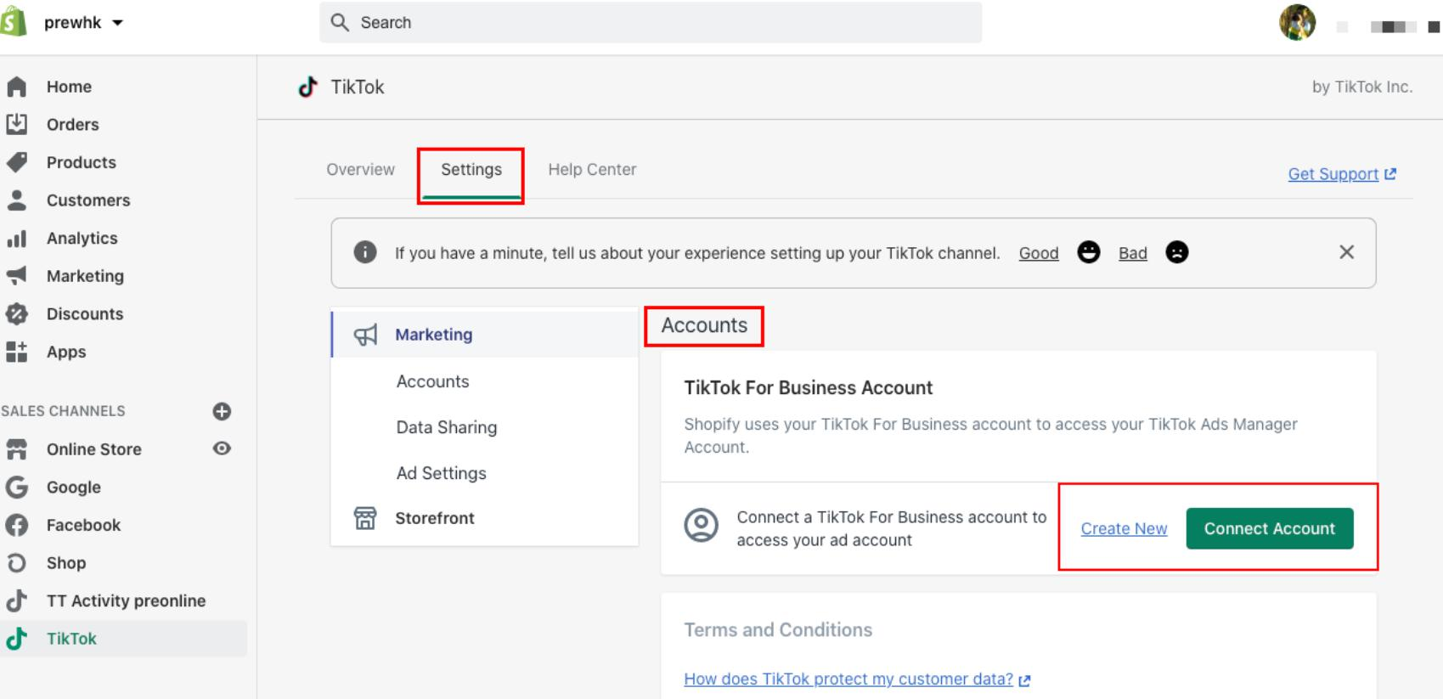Click the Facebook channel icon
The height and width of the screenshot is (699, 1443).
[x=16, y=525]
